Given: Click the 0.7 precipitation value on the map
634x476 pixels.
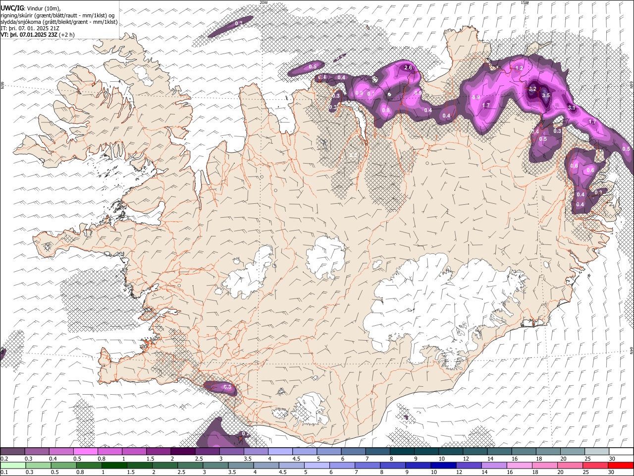Looking at the screenshot, I should 371,94.
